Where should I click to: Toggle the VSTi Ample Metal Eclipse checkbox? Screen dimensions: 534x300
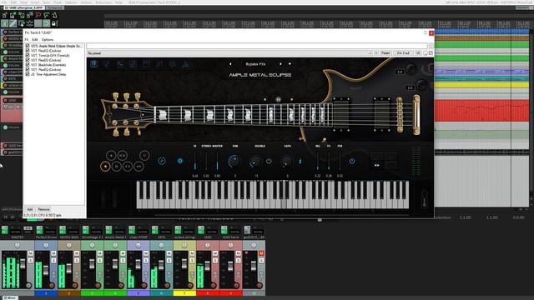click(28, 46)
